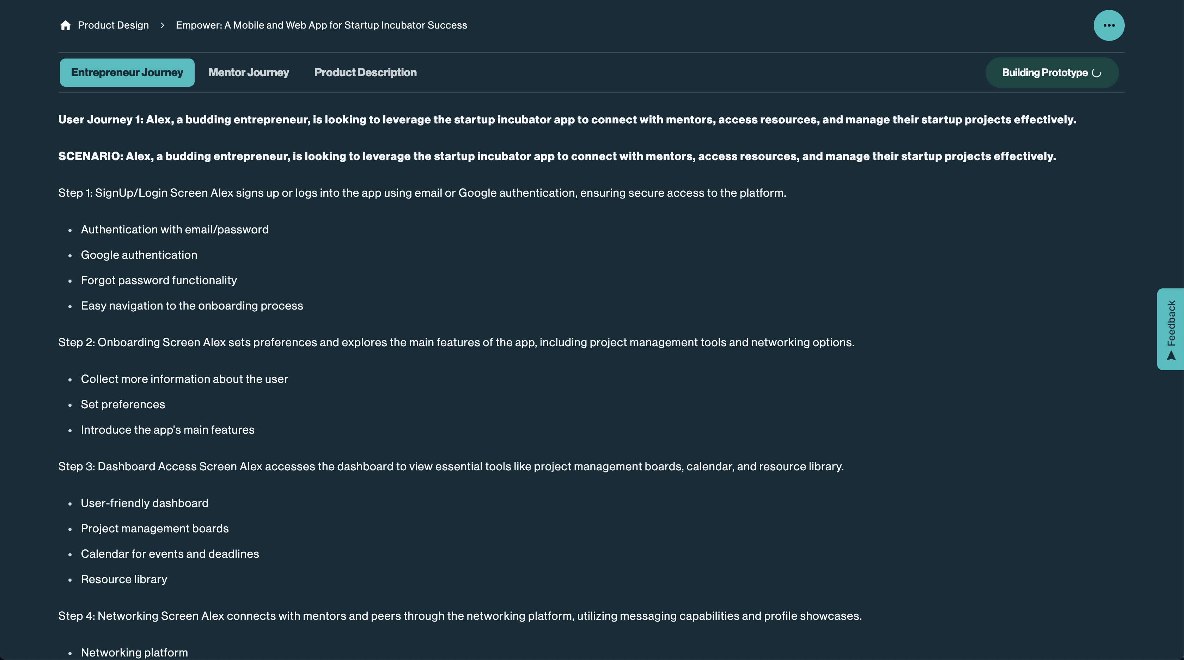Open the Feedback side panel
The image size is (1184, 660).
click(x=1170, y=329)
